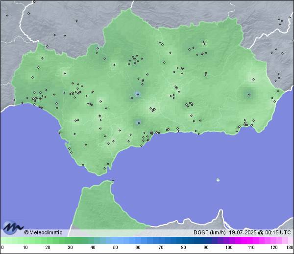The image size is (294, 254).
Task: Click the station marker near Ceuta on the strait
Action: pos(113,180)
